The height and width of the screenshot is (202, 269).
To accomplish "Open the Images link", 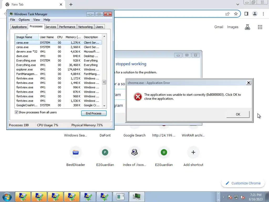I will click(x=233, y=27).
